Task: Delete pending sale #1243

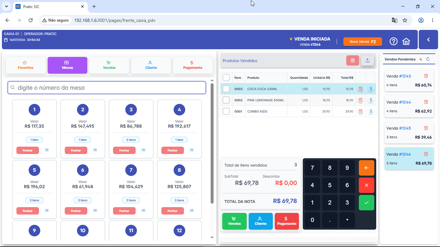Action: coord(426,76)
